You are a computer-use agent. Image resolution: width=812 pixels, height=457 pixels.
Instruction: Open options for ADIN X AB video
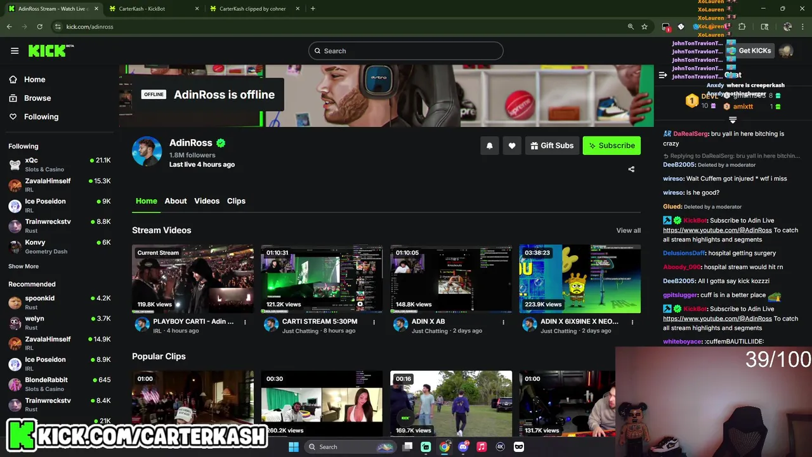[x=503, y=322]
